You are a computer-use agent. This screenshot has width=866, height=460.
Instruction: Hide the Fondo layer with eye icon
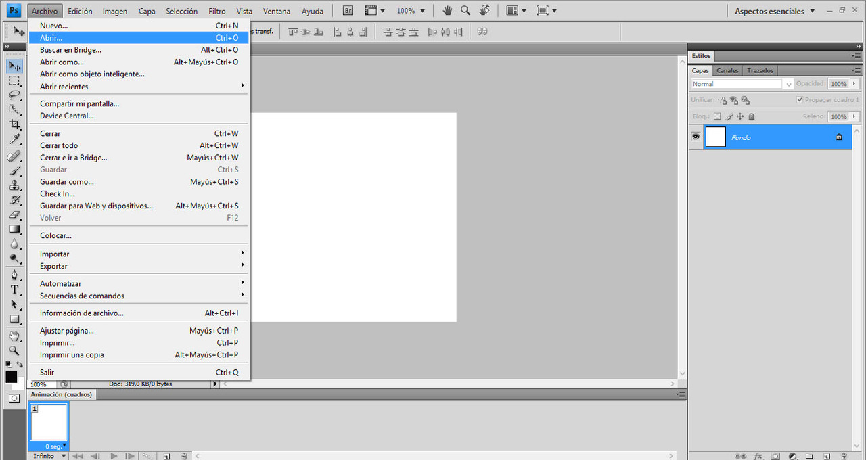click(696, 137)
